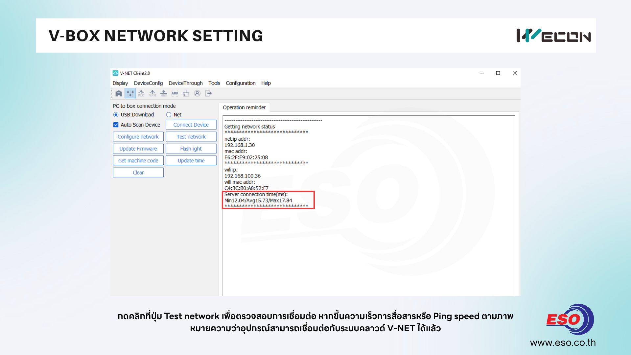The height and width of the screenshot is (355, 631).
Task: Select the Net connection mode radio button
Action: (x=169, y=115)
